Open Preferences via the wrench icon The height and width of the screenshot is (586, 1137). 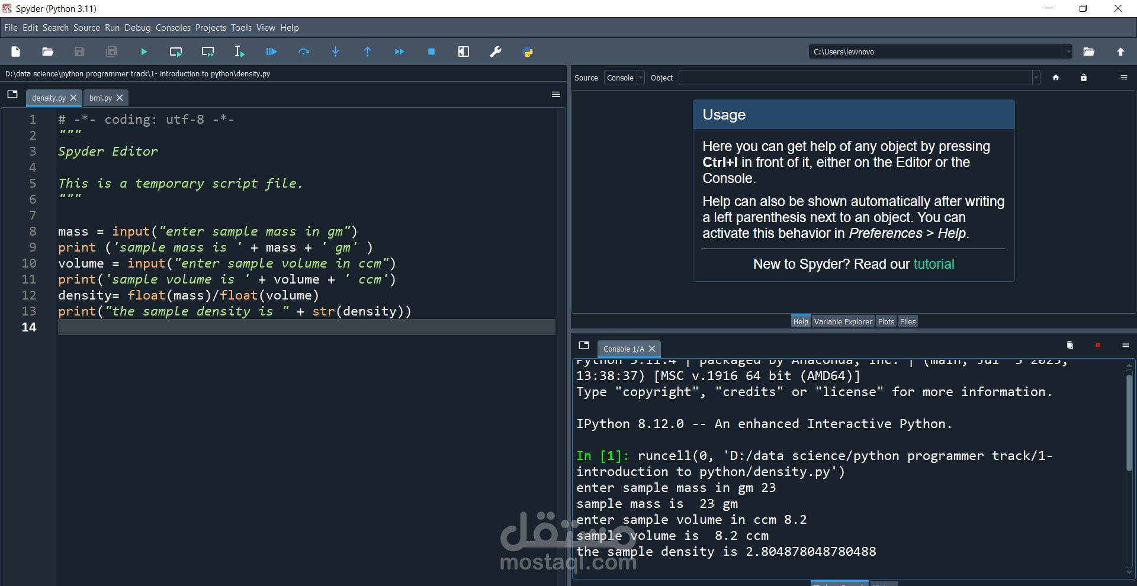[x=496, y=52]
